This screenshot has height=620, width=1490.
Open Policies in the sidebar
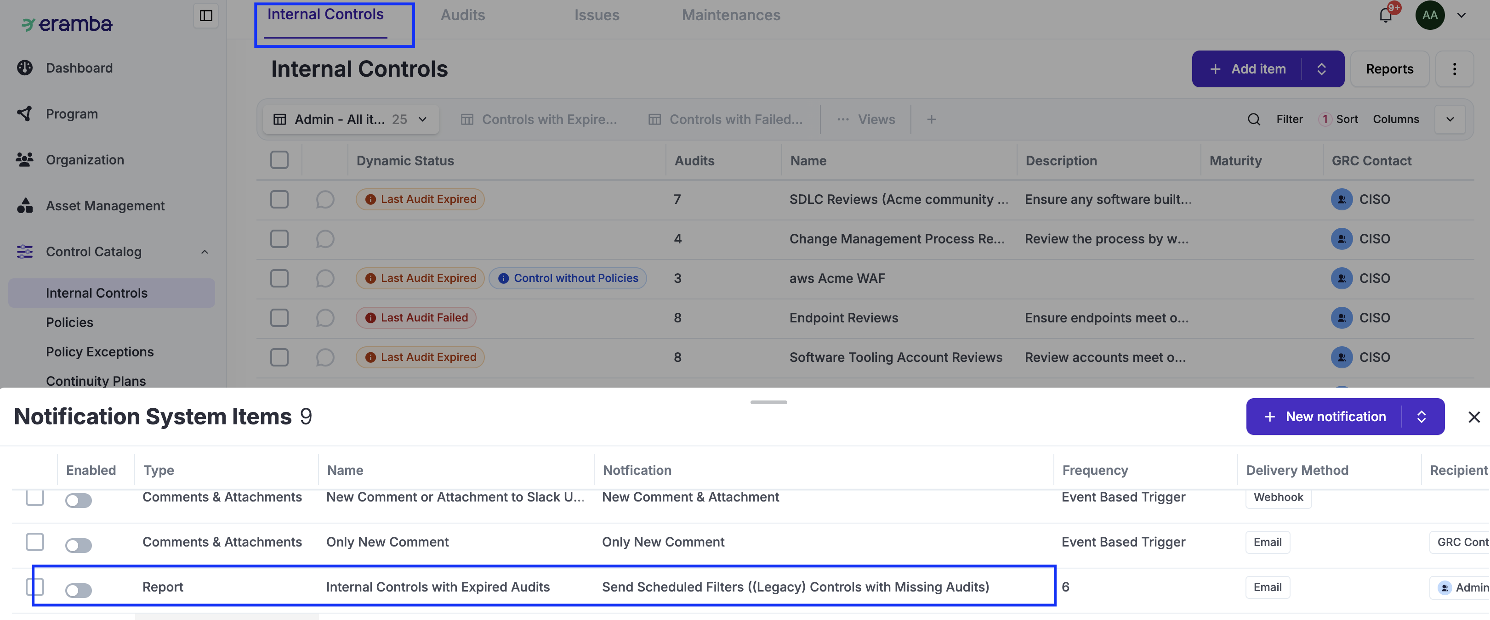69,322
